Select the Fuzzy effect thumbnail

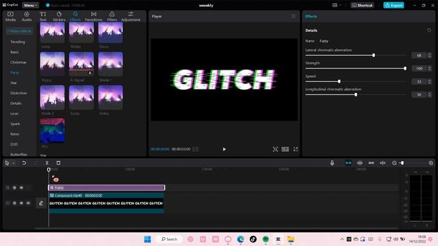tap(81, 97)
